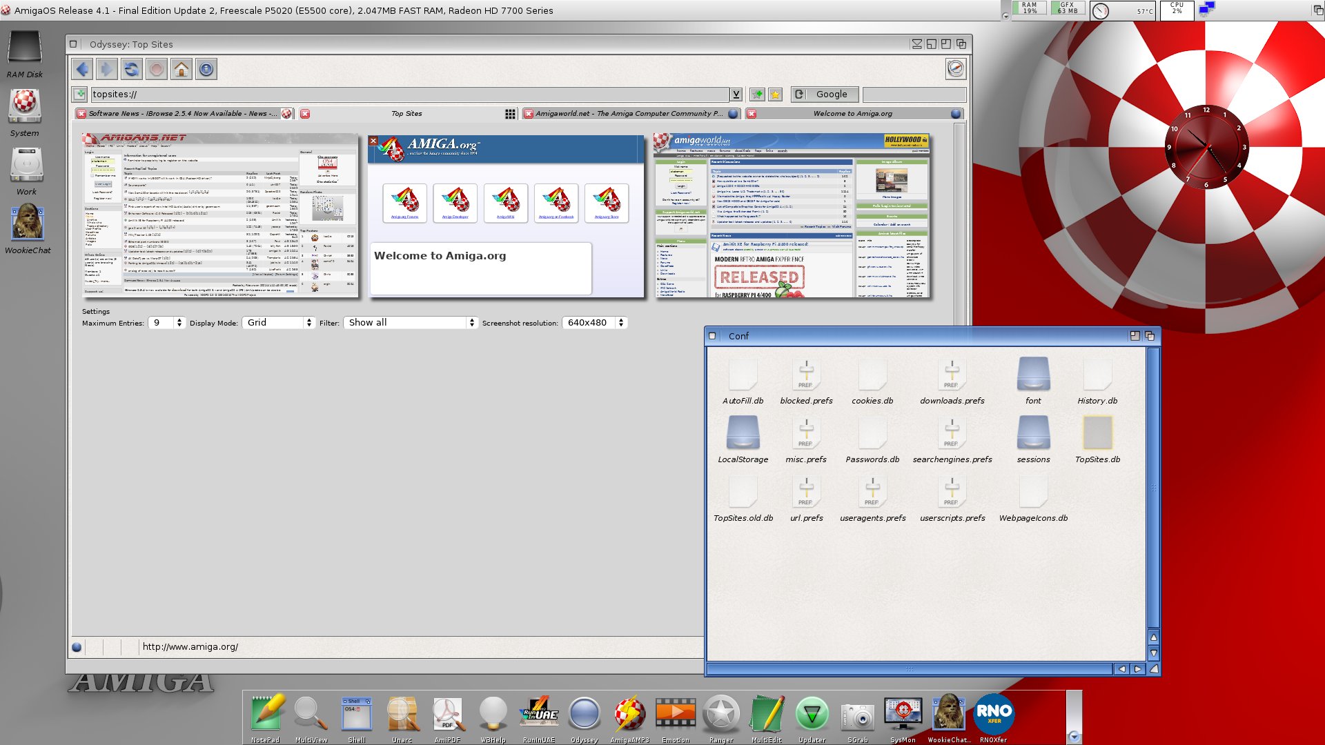The image size is (1325, 745).
Task: Select History.db file icon
Action: click(x=1097, y=381)
